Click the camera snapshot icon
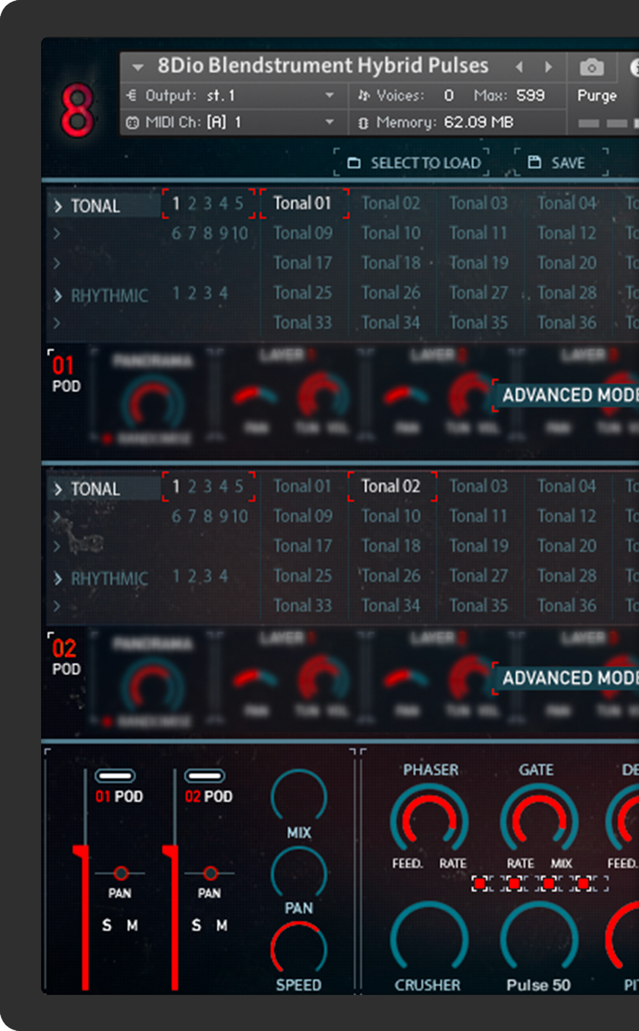 click(592, 68)
